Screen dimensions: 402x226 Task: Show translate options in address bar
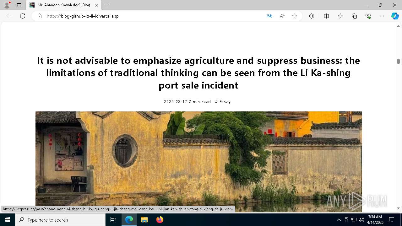(269, 16)
